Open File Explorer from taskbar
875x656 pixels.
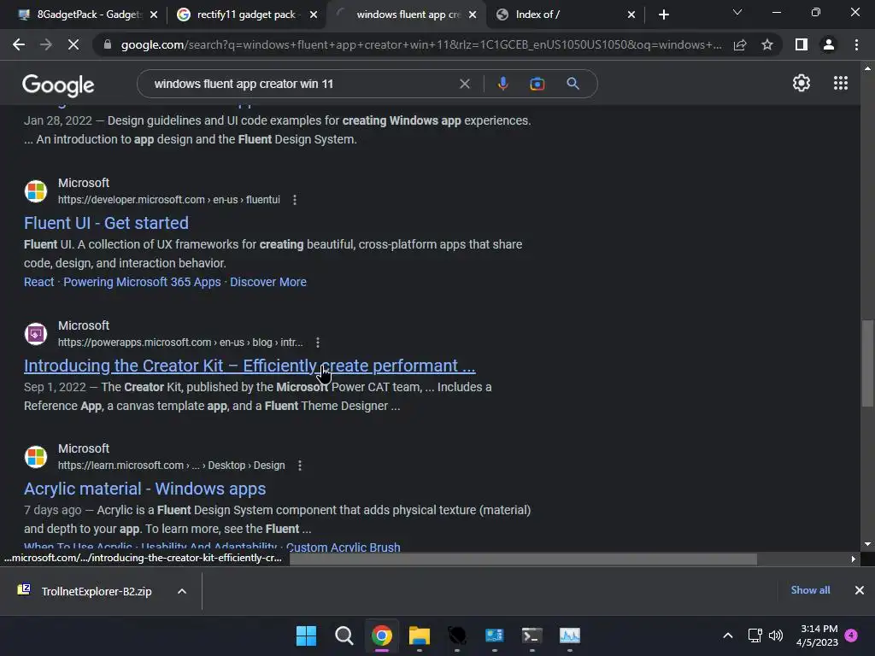tap(419, 635)
